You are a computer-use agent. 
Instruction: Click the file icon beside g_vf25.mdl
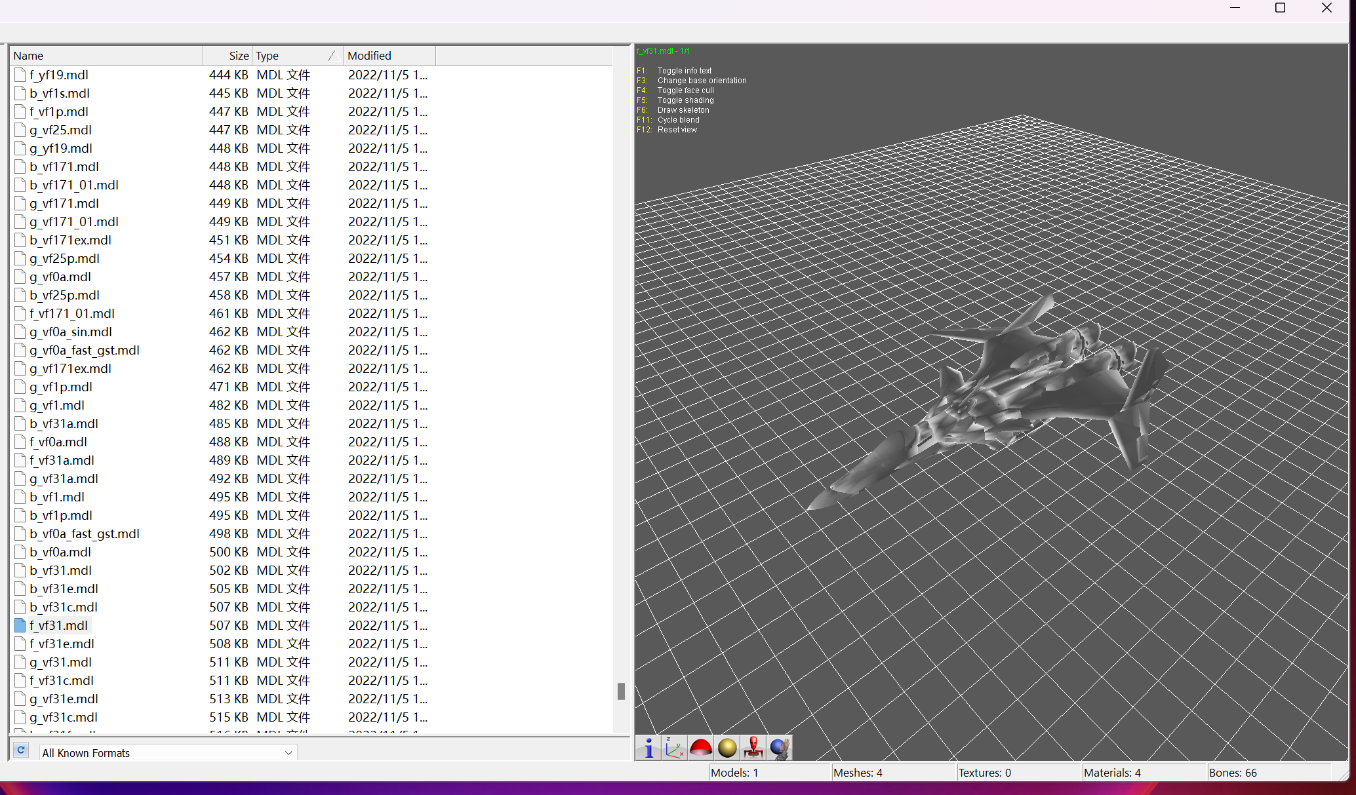tap(20, 130)
